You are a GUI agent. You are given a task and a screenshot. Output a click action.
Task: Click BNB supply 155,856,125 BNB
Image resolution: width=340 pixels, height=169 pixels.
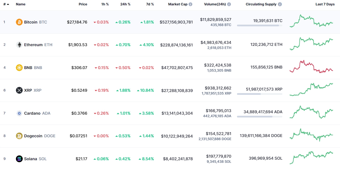tap(266, 67)
